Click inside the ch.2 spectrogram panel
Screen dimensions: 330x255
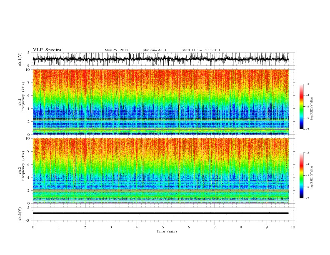coord(160,171)
